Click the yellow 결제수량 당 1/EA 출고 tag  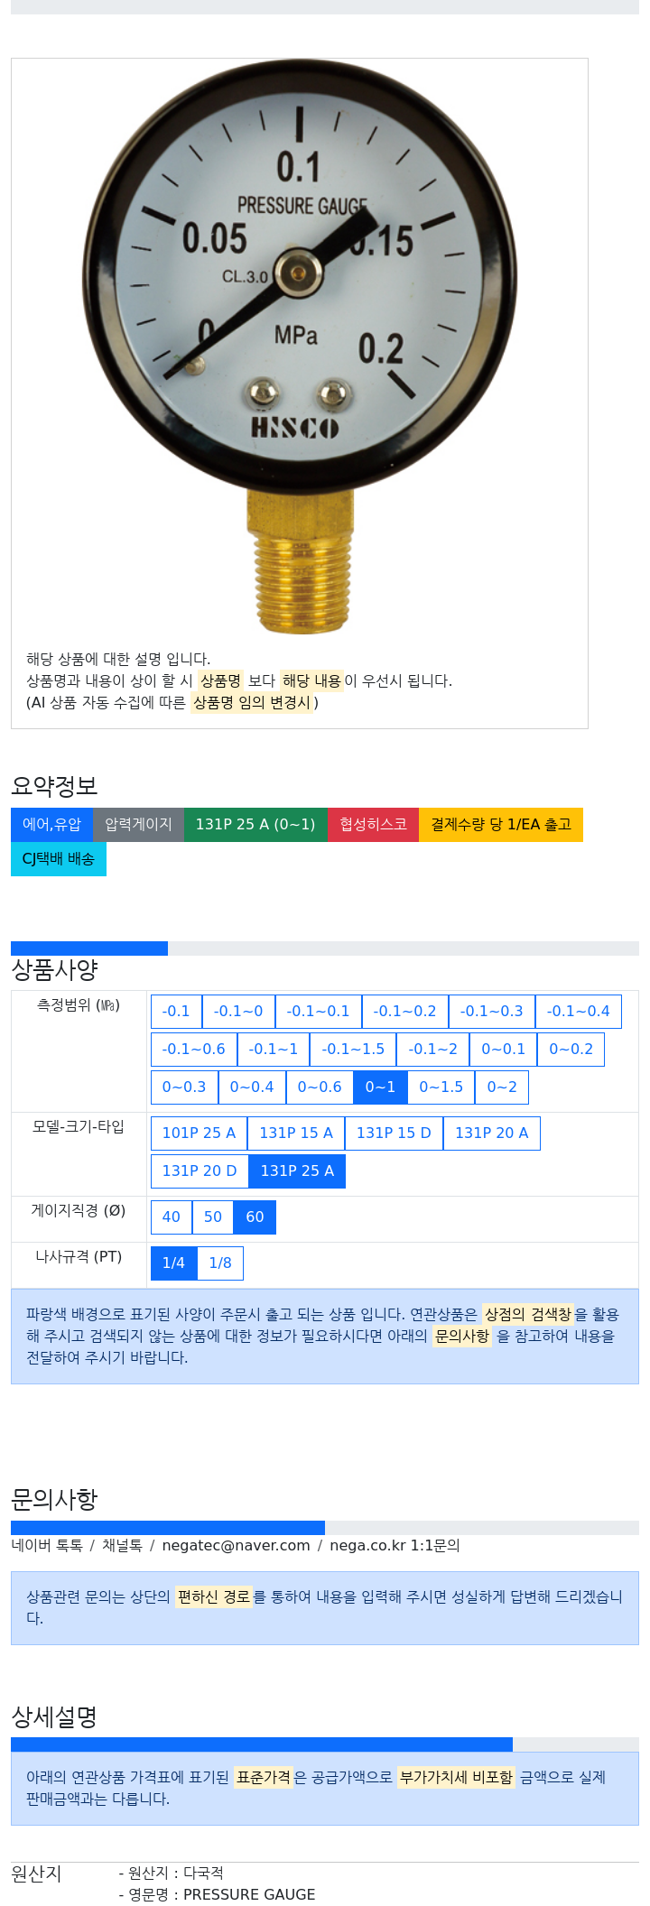click(x=501, y=825)
